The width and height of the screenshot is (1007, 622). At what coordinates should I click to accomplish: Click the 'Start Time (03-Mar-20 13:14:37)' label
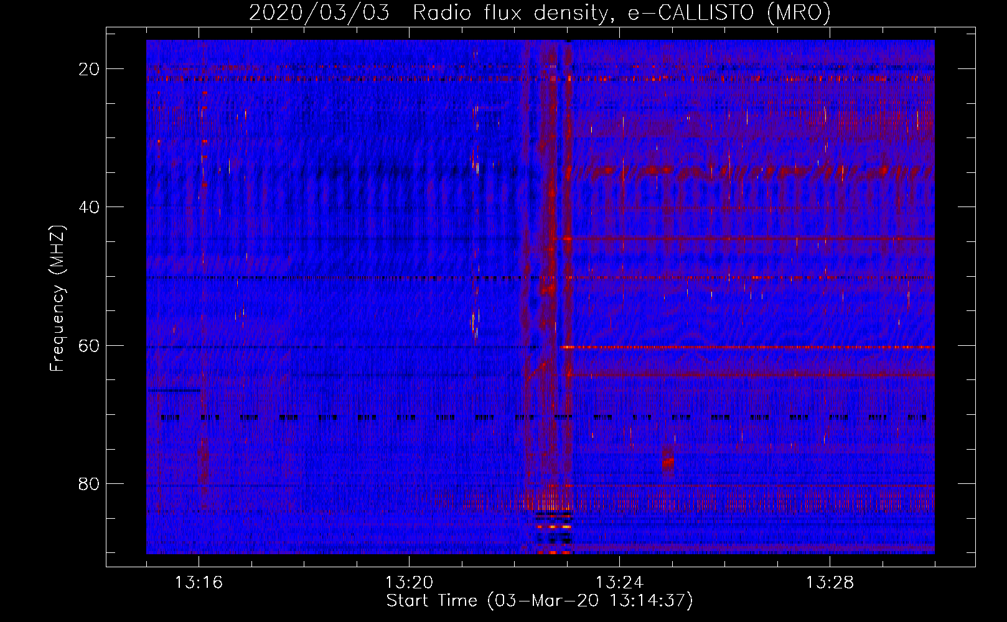pyautogui.click(x=540, y=601)
